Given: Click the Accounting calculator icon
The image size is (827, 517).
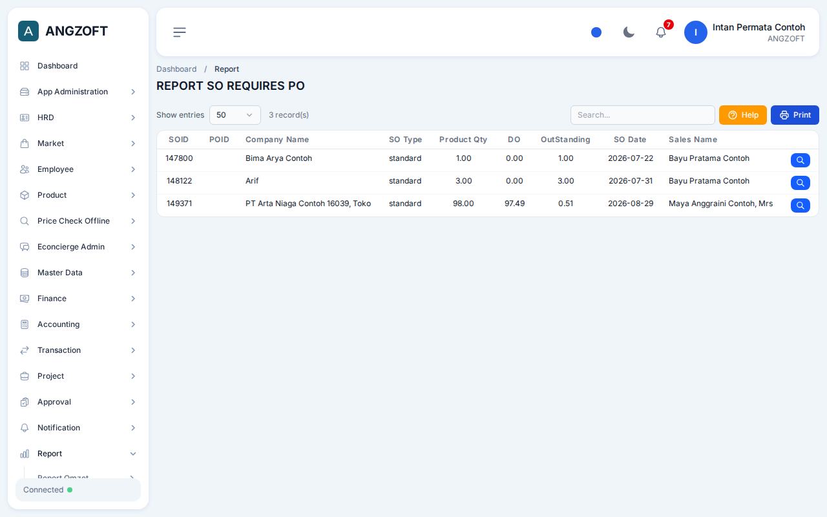Looking at the screenshot, I should pyautogui.click(x=25, y=324).
